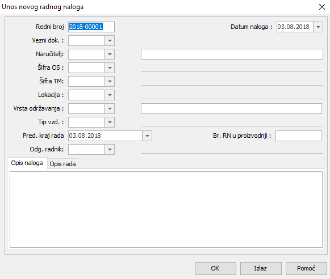Open the Šifra TM dropdown arrow
This screenshot has height=279, width=330.
pos(110,81)
